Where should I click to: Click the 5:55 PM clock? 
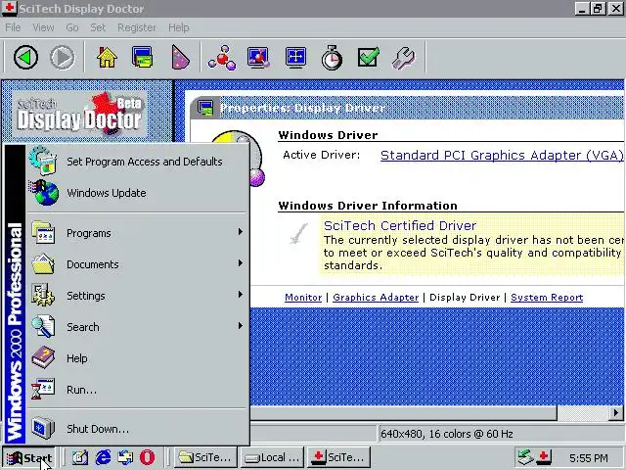pyautogui.click(x=589, y=458)
